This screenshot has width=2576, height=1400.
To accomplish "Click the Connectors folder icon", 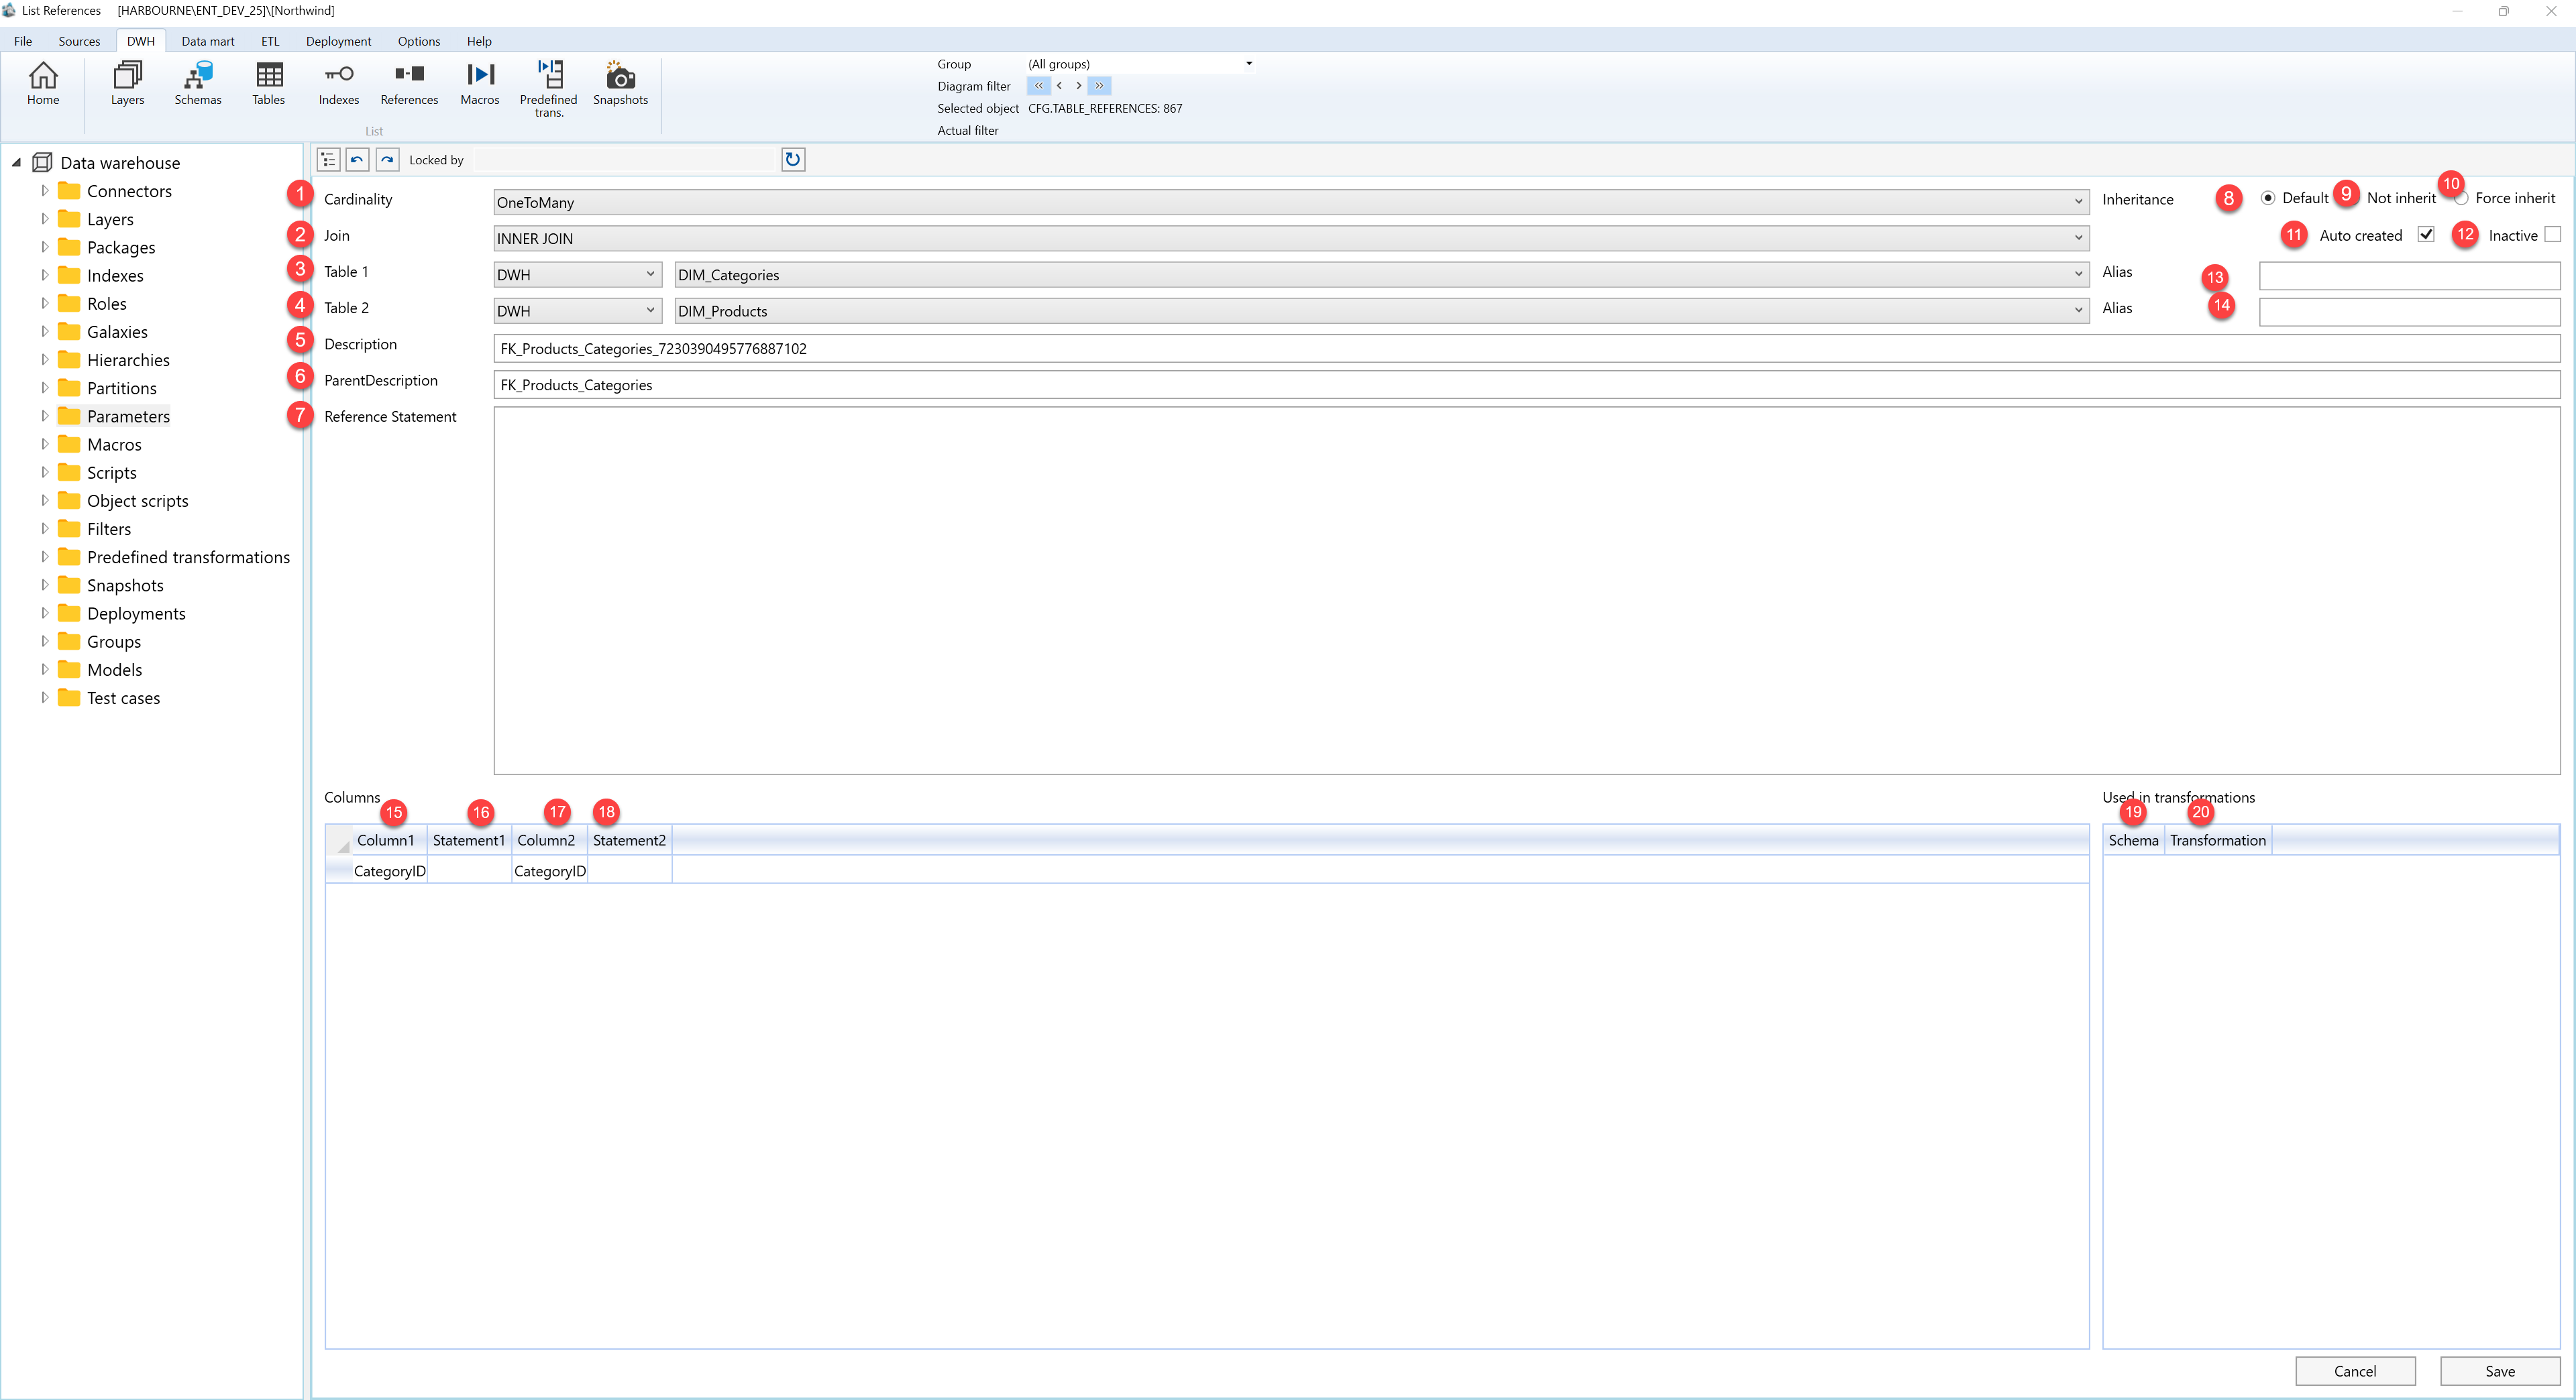I will (69, 191).
